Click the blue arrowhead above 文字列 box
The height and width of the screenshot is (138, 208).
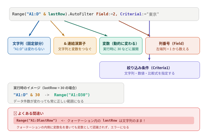[x=30, y=35]
